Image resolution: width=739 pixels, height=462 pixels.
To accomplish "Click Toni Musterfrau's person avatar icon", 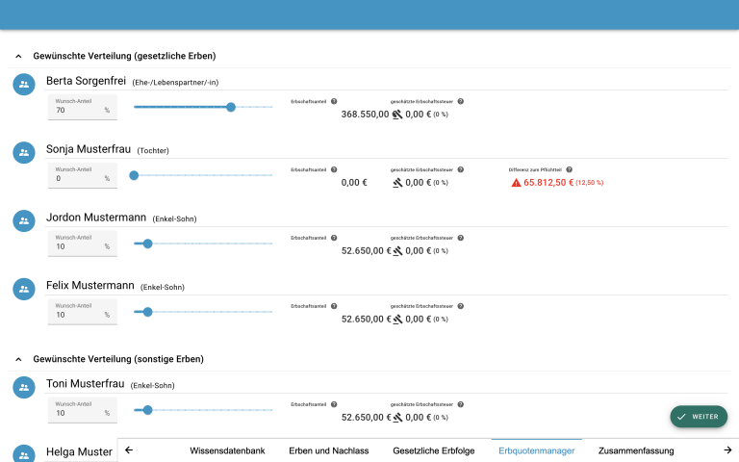I will [24, 387].
